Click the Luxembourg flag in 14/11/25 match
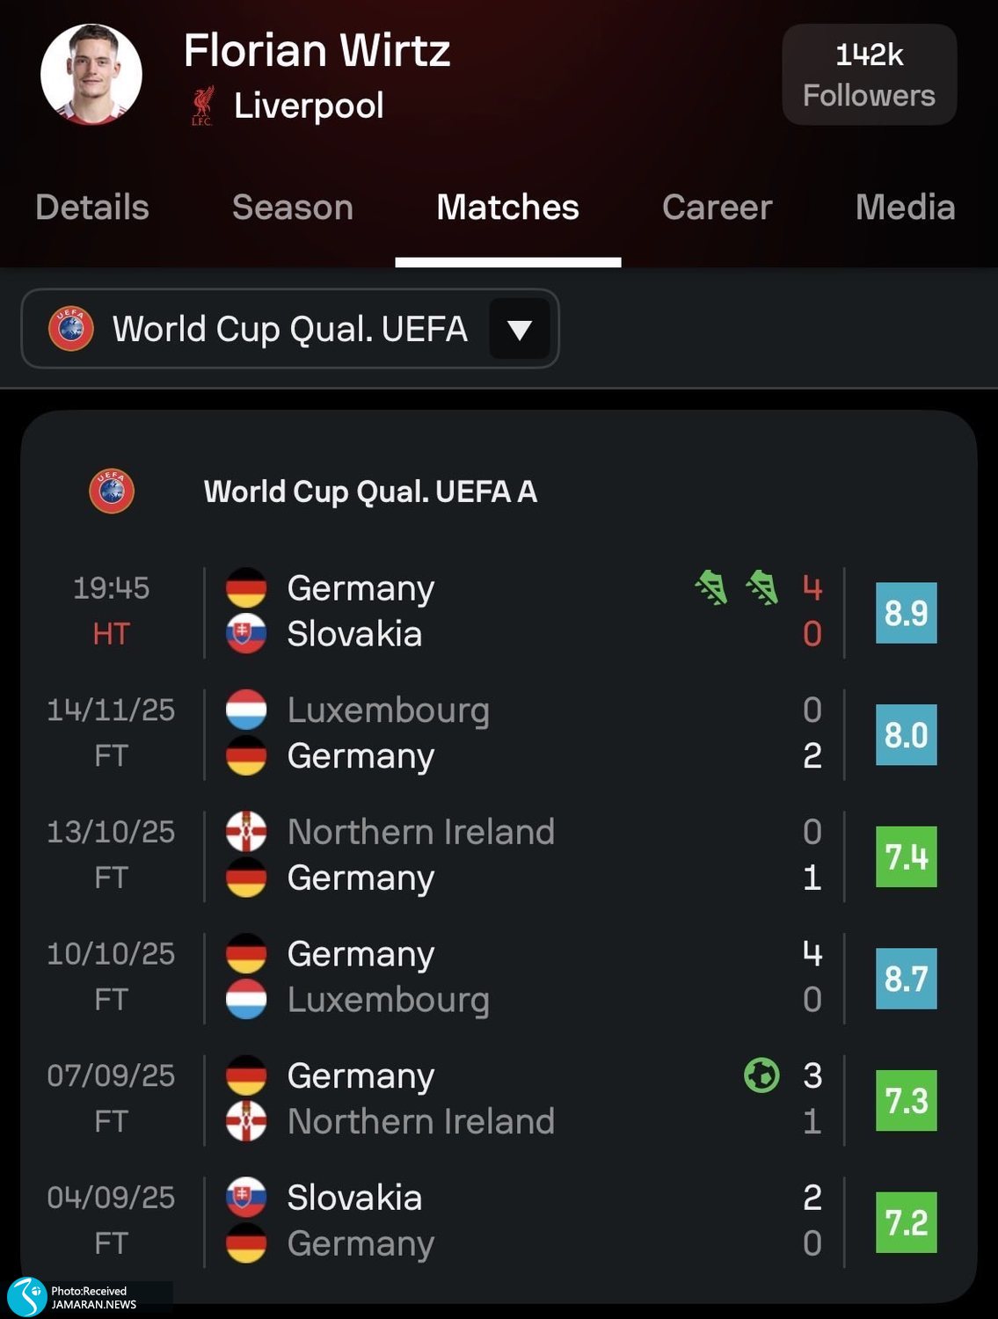The height and width of the screenshot is (1319, 998). 246,710
